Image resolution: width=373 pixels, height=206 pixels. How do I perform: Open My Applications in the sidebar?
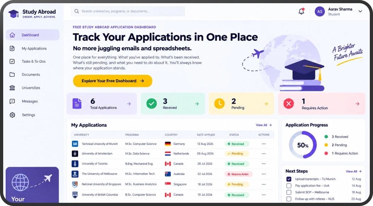tap(33, 48)
